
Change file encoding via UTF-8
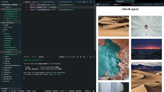click(x=62, y=91)
